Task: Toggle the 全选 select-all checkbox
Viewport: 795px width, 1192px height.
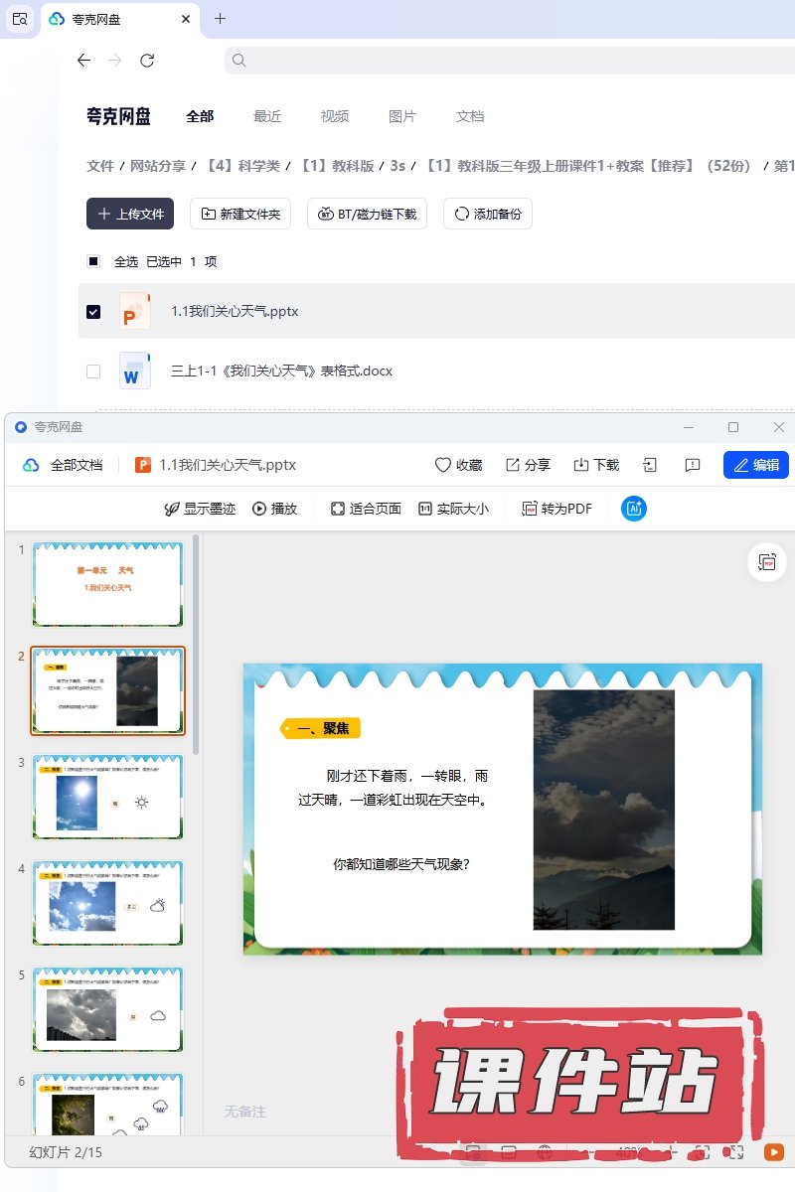Action: [x=93, y=262]
